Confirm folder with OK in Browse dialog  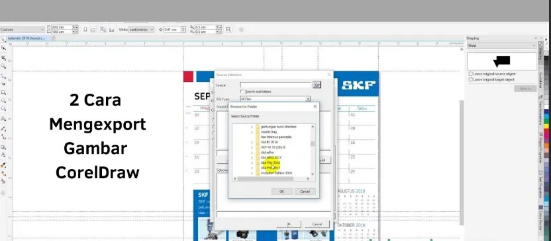tap(281, 191)
